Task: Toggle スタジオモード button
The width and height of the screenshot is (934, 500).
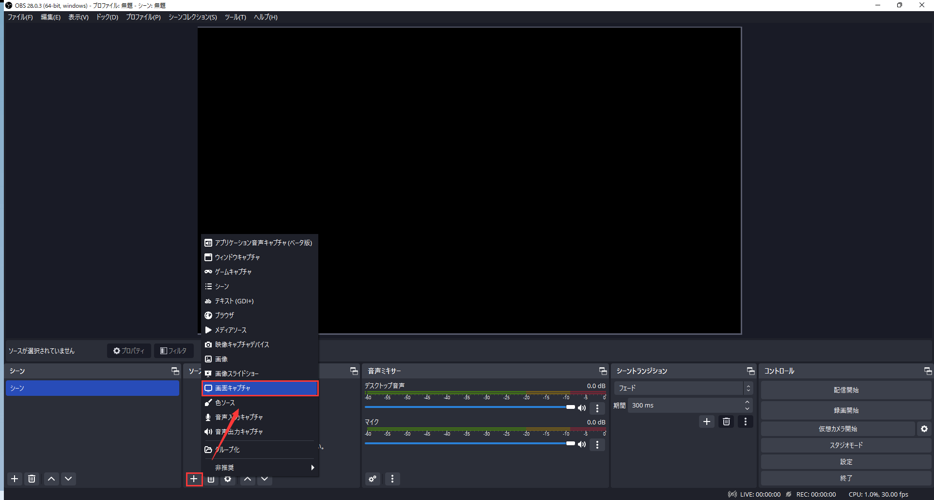Action: pyautogui.click(x=846, y=446)
